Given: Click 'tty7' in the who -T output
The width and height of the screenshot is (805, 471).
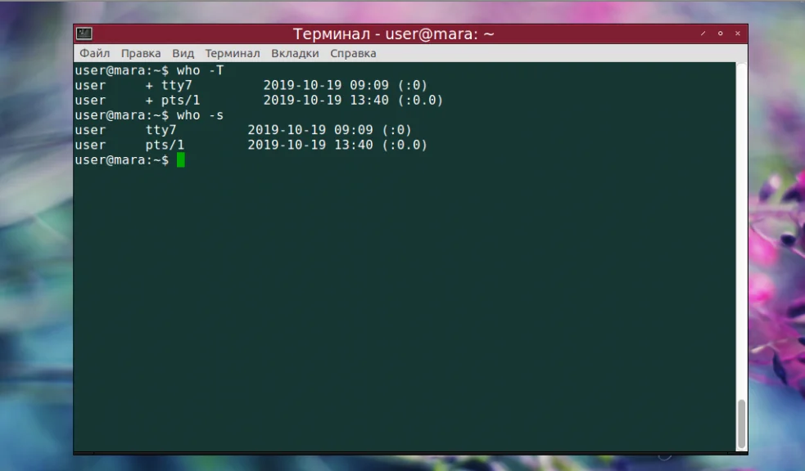Looking at the screenshot, I should pyautogui.click(x=177, y=85).
